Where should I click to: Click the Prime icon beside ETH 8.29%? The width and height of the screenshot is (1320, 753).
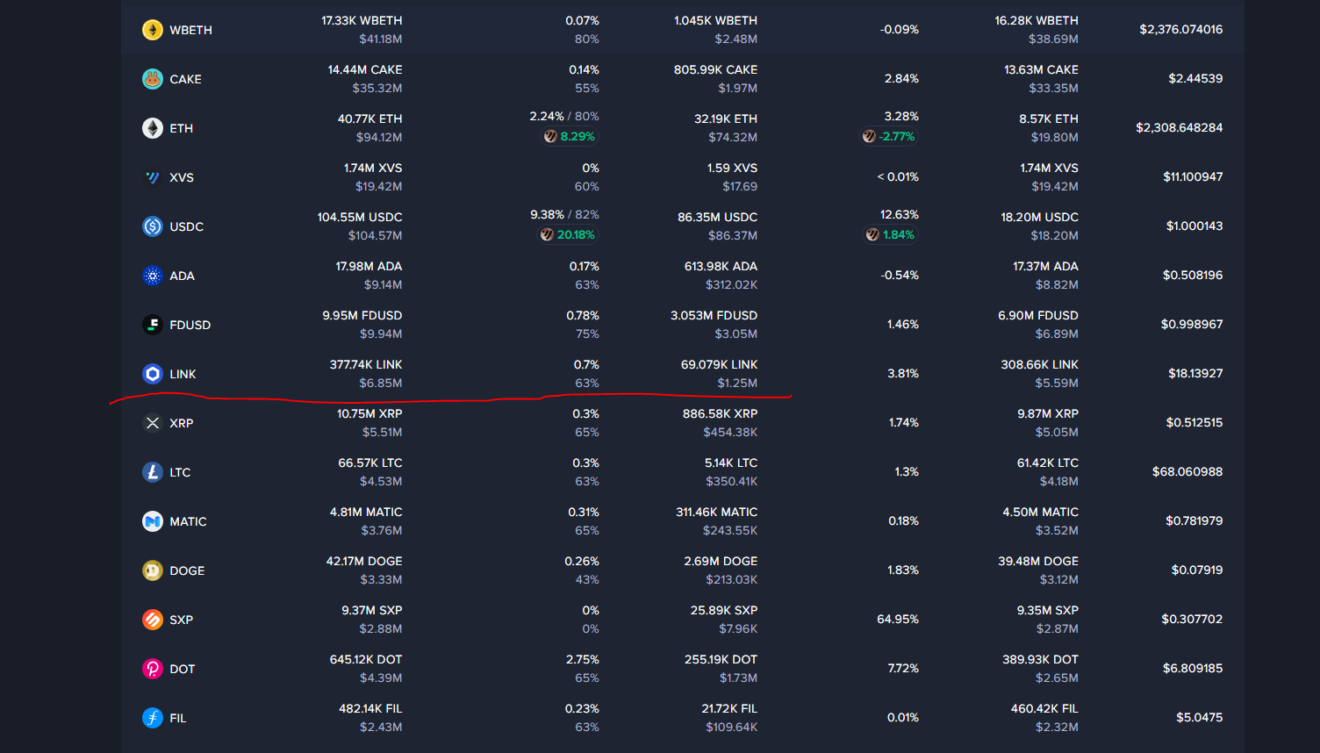550,137
